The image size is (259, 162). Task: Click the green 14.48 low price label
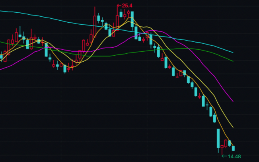[234, 156]
